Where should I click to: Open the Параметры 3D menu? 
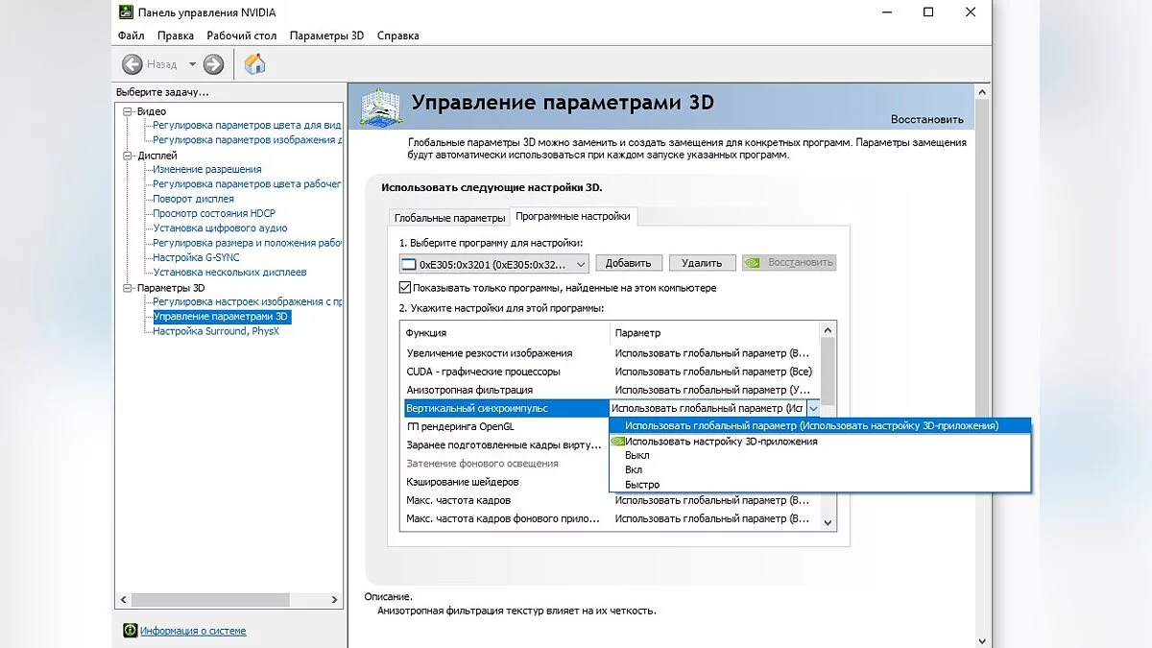pos(326,36)
